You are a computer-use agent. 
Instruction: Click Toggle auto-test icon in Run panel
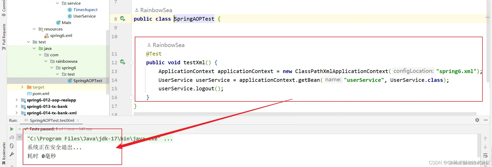click(12, 146)
